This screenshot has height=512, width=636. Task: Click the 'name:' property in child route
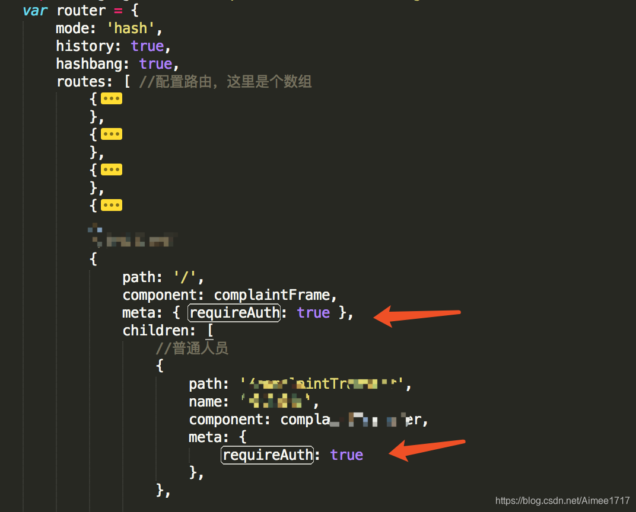tap(208, 402)
